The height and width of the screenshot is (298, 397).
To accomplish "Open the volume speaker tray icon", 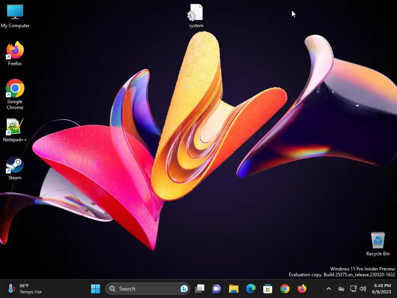I will point(363,289).
